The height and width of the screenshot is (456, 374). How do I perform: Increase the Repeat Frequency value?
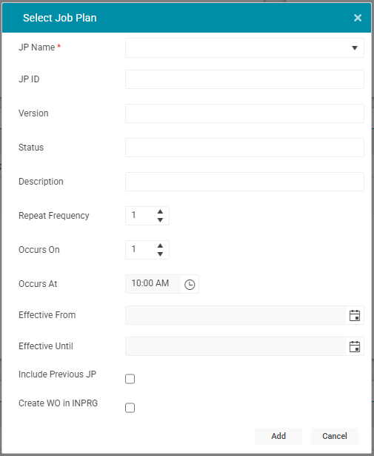point(160,212)
